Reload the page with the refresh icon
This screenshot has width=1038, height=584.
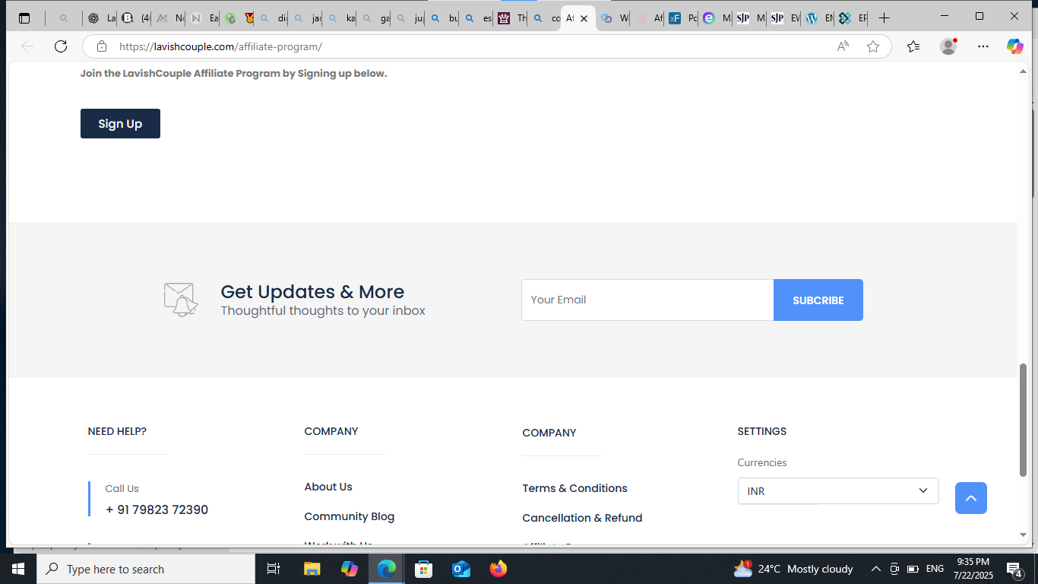61,46
